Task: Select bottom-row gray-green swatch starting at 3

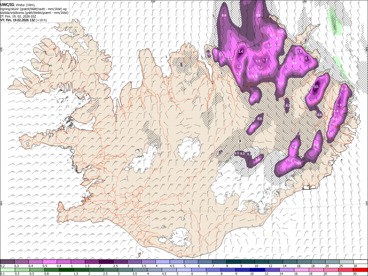Action: click(125, 270)
